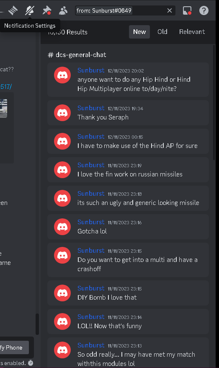Screen dimensions: 219x368
Task: Toggle the Member List icon
Action: coord(63,10)
